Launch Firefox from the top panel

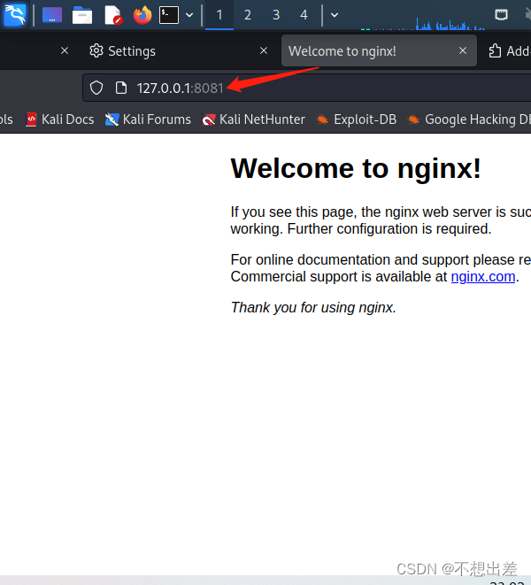(142, 15)
